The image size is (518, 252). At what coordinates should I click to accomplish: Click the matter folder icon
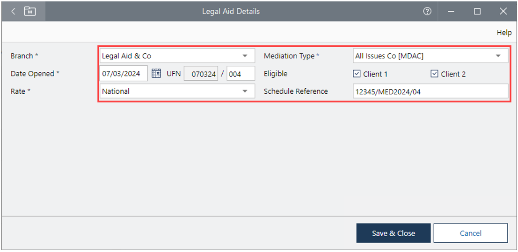point(30,11)
